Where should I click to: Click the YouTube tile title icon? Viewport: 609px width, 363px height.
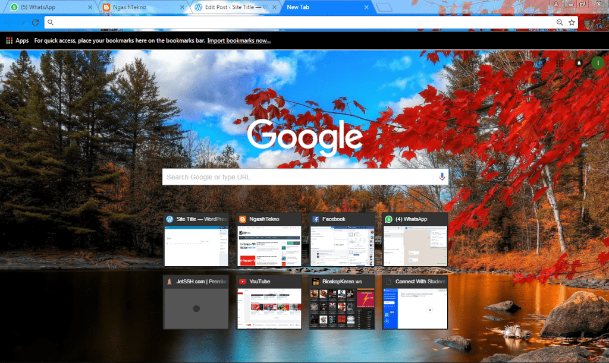click(243, 282)
